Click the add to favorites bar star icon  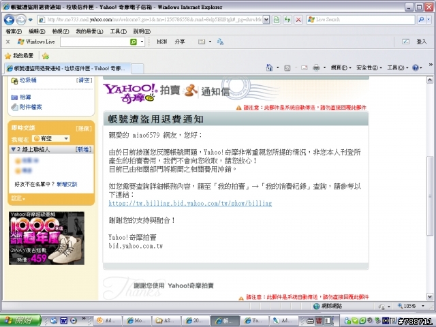click(46, 56)
